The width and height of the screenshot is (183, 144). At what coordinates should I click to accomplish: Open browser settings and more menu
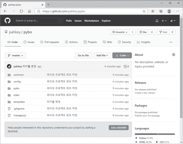pos(178,11)
